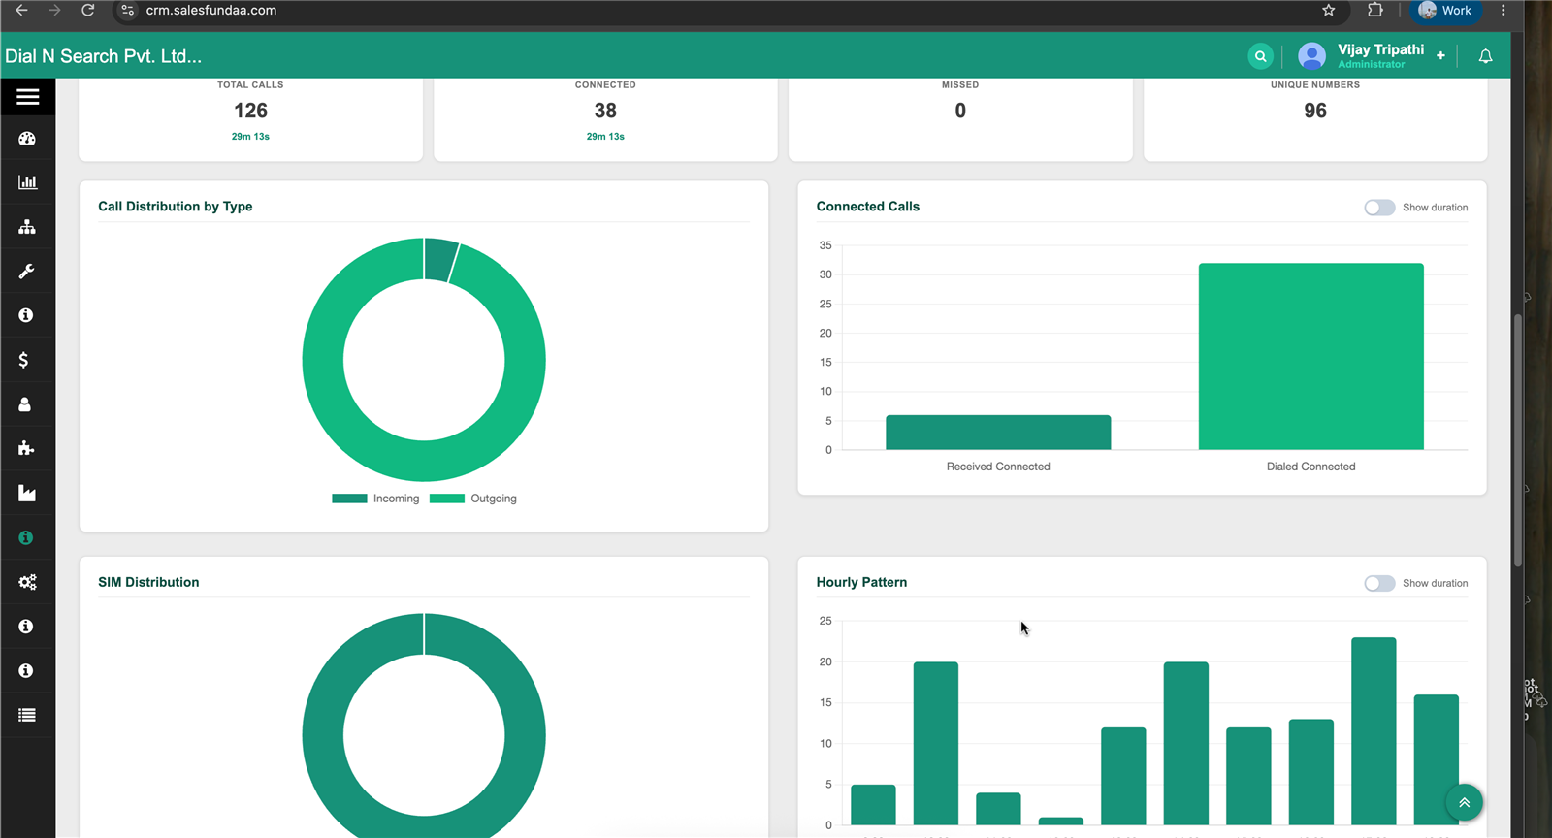
Task: Toggle Outgoing legend in Call Distribution chart
Action: (473, 499)
